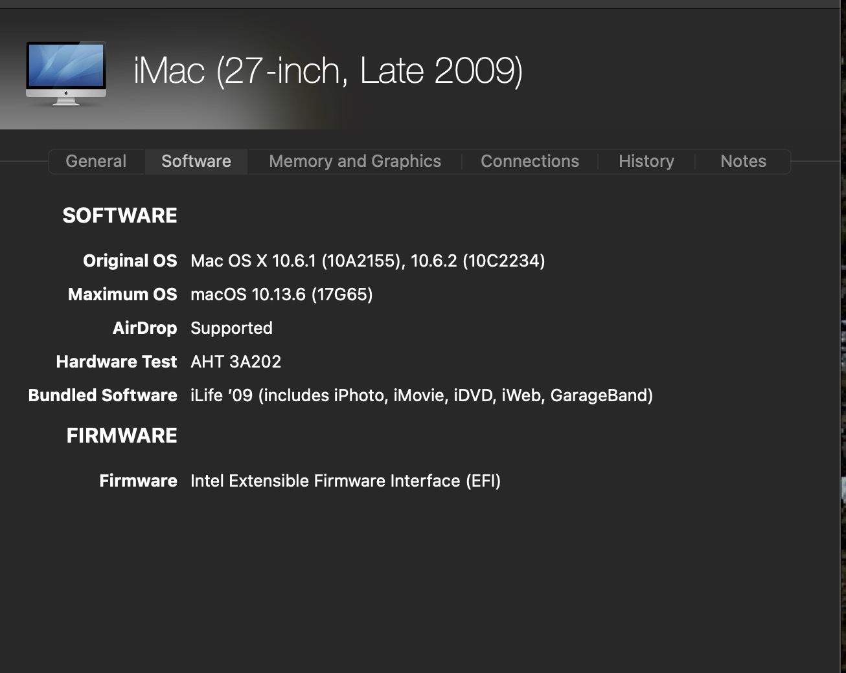
Task: Click the Maximum OS label
Action: point(122,294)
